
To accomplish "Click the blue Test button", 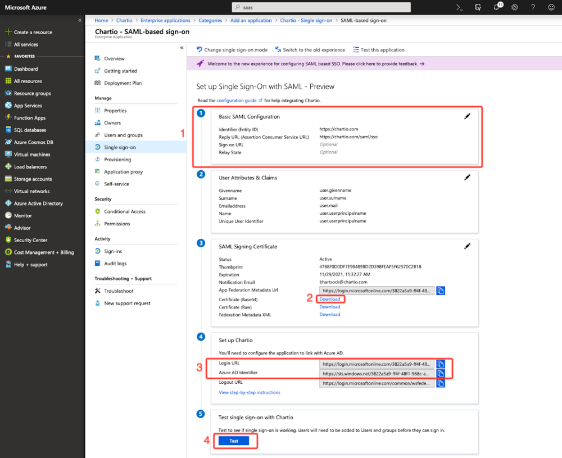I will point(234,441).
